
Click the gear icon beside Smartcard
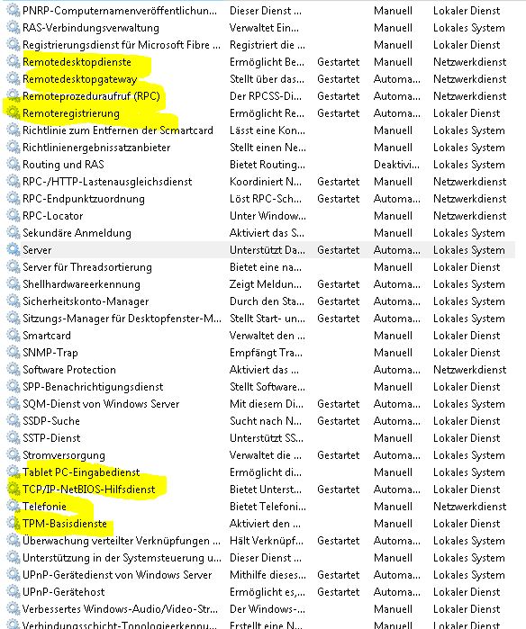point(13,336)
